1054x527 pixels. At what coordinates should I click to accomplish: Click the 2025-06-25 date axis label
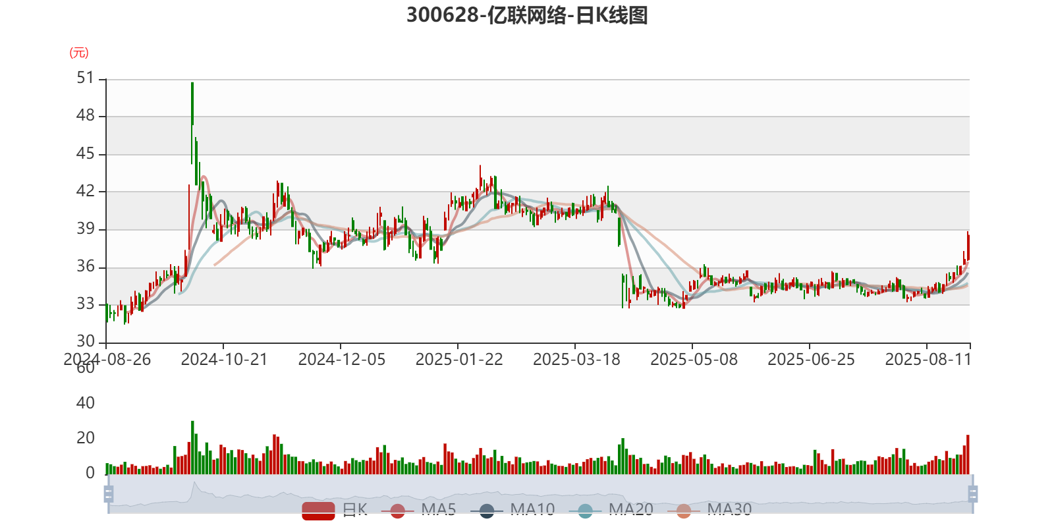coord(811,360)
